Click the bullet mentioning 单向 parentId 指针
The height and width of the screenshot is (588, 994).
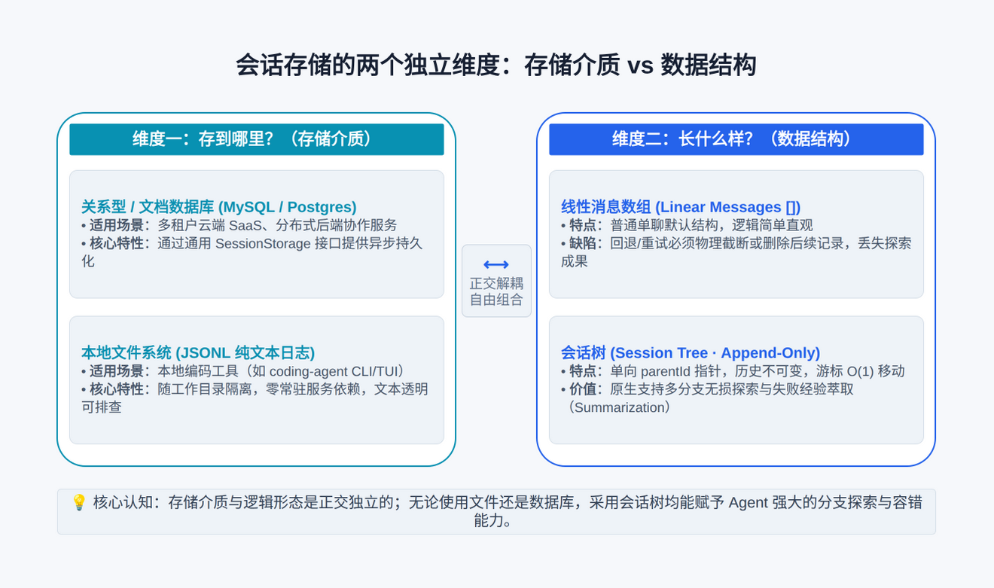pyautogui.click(x=733, y=371)
